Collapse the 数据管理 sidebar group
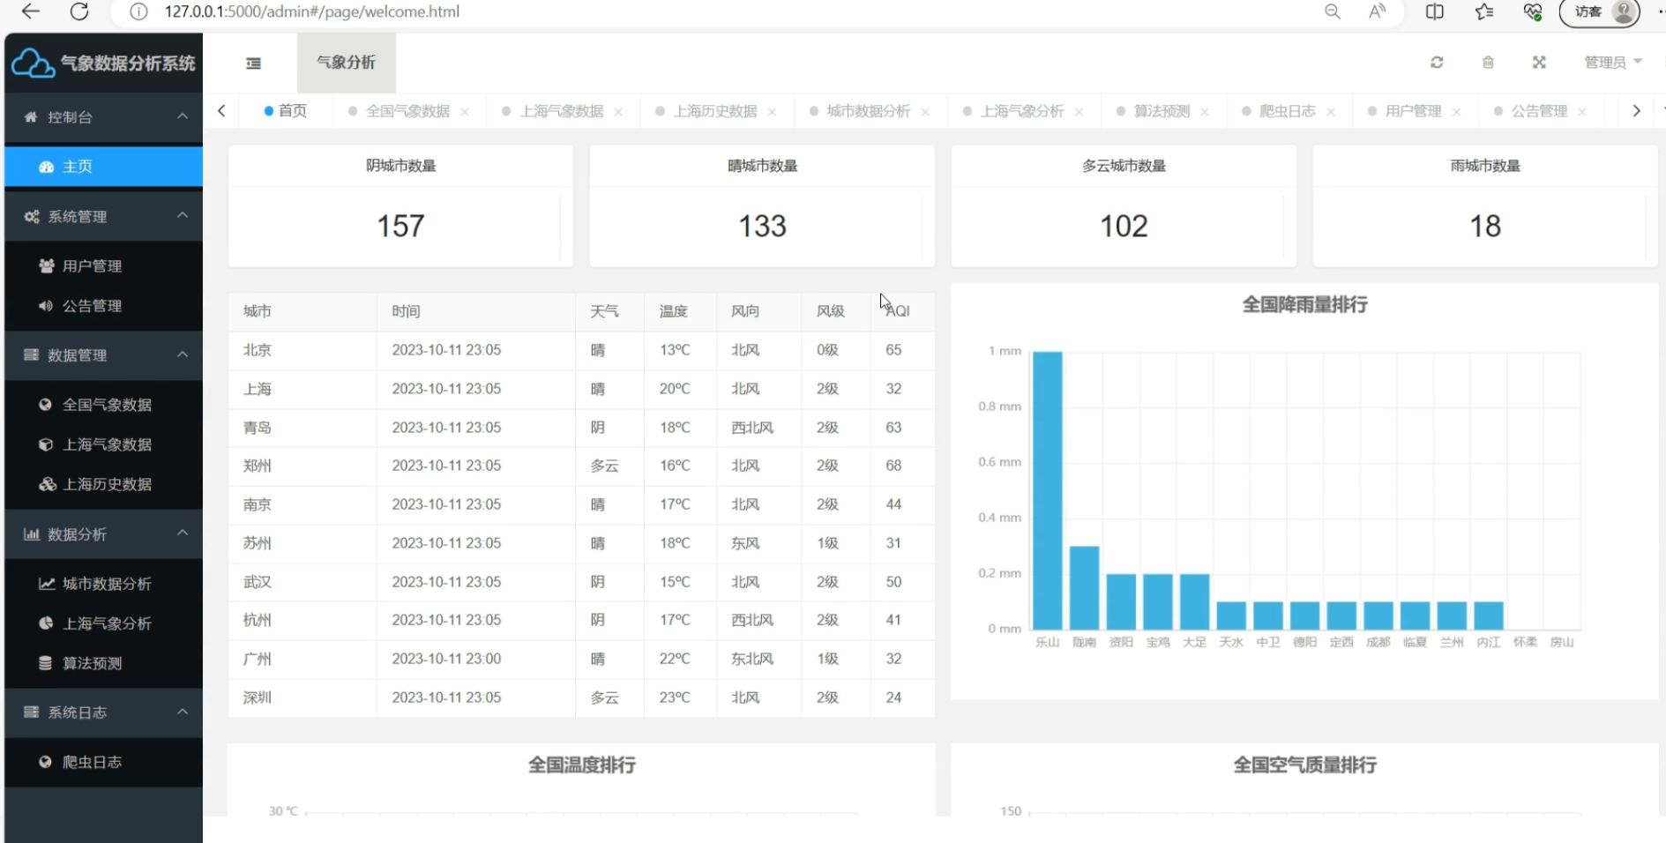The image size is (1666, 843). (103, 355)
